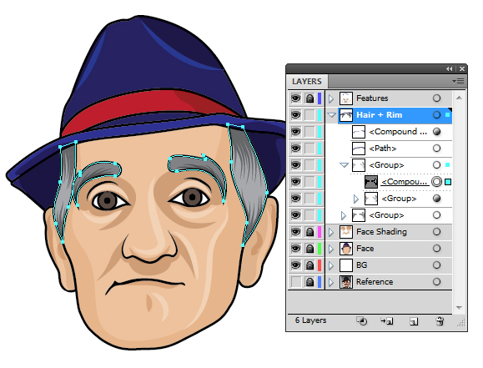Expand the Features layer
The image size is (483, 368).
click(x=331, y=98)
